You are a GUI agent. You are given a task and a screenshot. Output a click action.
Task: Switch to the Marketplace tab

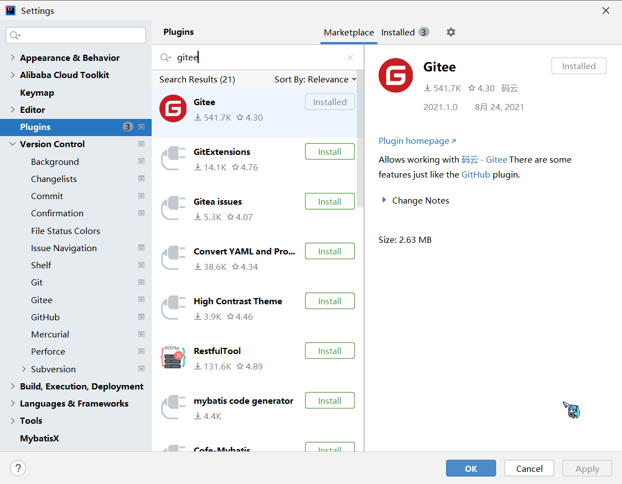(x=349, y=33)
